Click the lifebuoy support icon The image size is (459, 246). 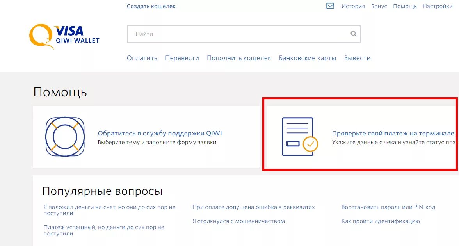click(65, 137)
